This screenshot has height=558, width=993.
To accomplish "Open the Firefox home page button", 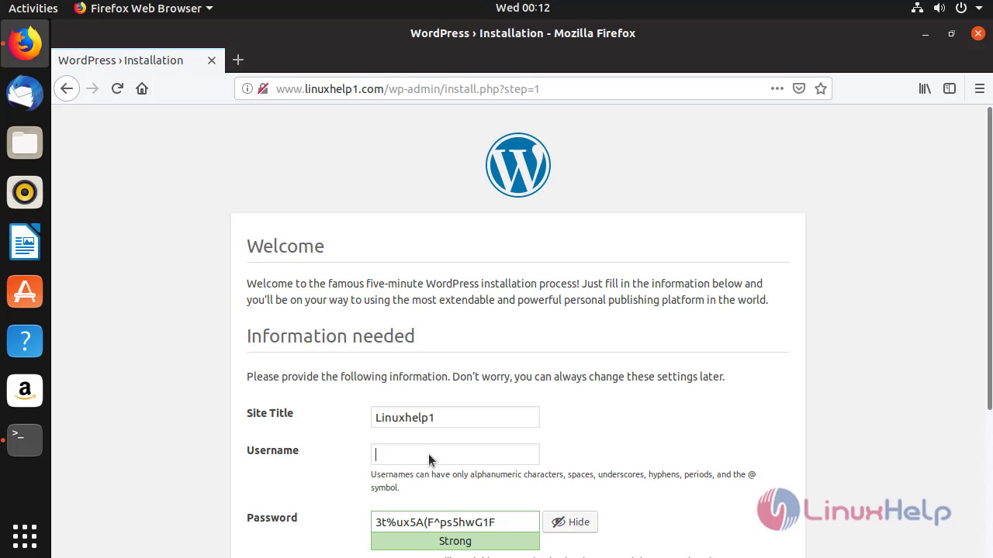I will (x=142, y=88).
